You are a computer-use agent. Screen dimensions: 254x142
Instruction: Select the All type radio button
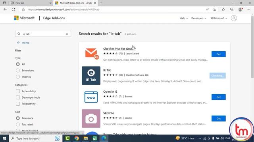tap(18, 64)
